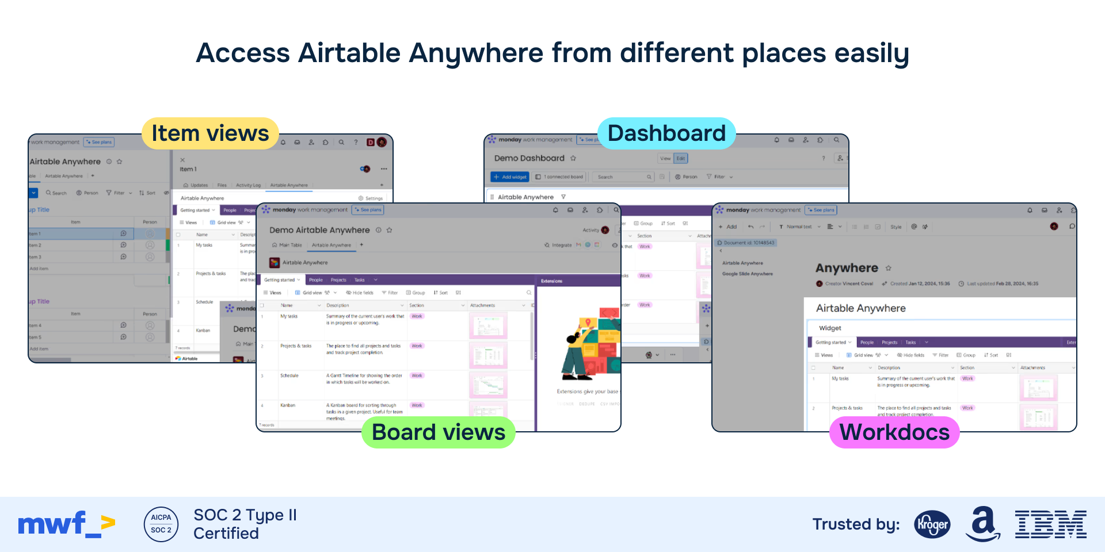Click apps puzzle icon in Board views top bar
Image resolution: width=1105 pixels, height=552 pixels.
point(600,210)
